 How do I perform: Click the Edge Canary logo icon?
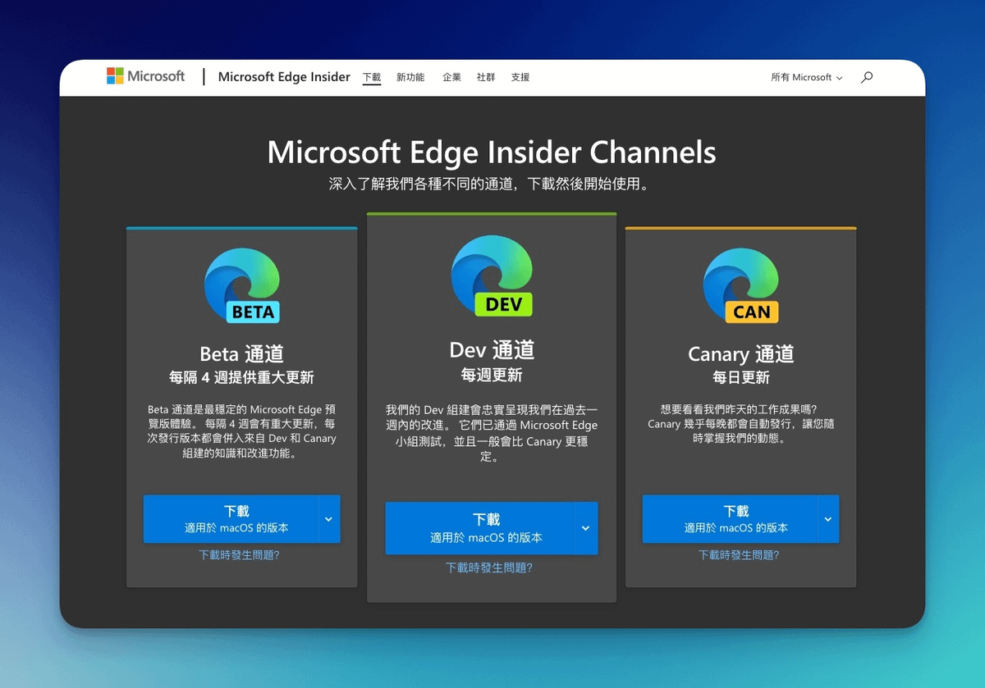pos(740,285)
